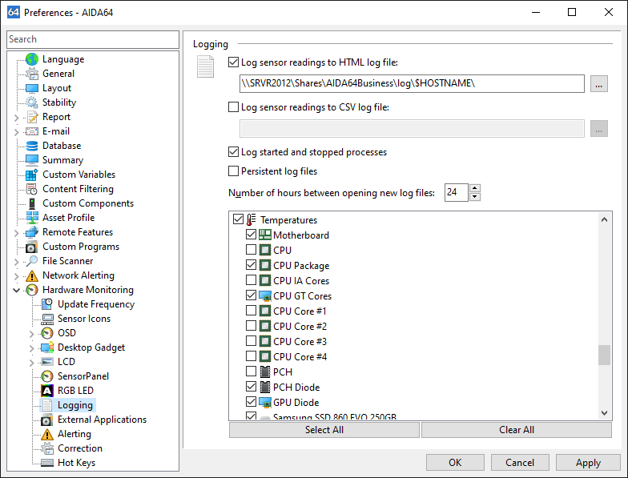This screenshot has height=478, width=628.
Task: Expand the Network Alerting tree node
Action: tap(16, 276)
